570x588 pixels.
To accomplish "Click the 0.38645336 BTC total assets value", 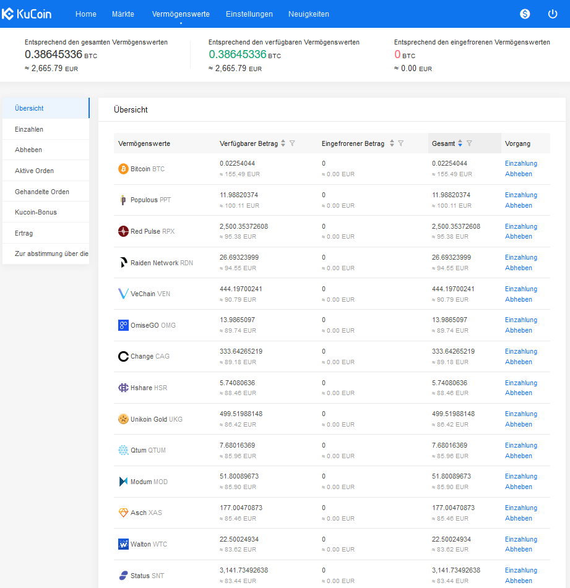I will tap(61, 55).
